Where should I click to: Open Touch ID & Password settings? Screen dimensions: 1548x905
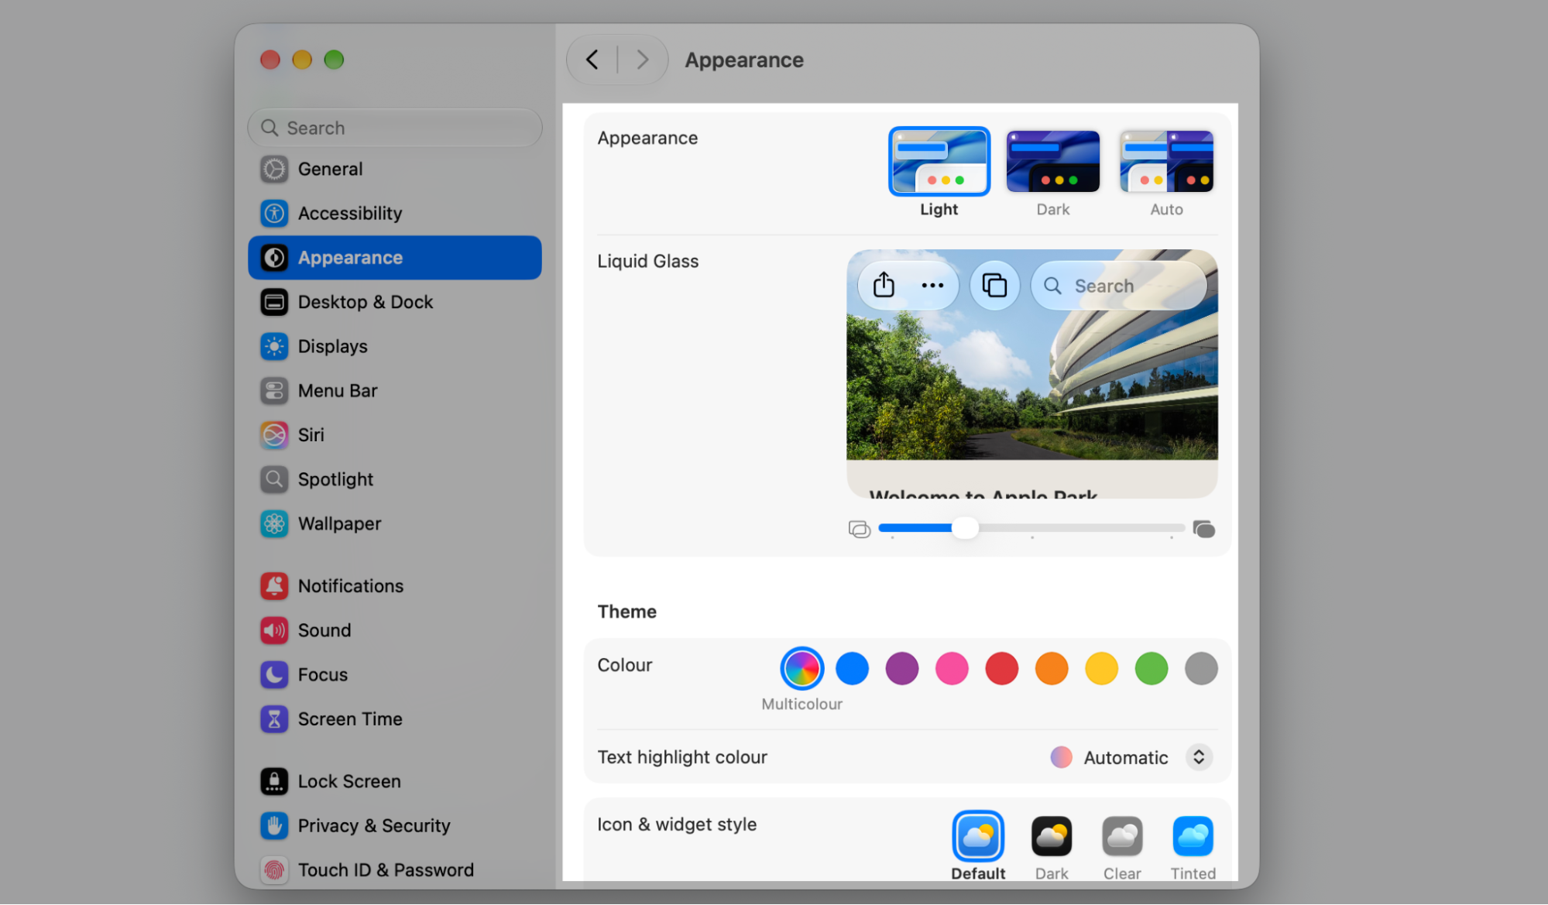point(394,869)
